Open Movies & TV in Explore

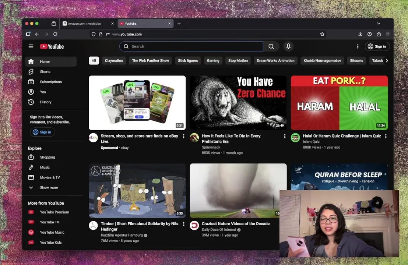click(x=51, y=177)
